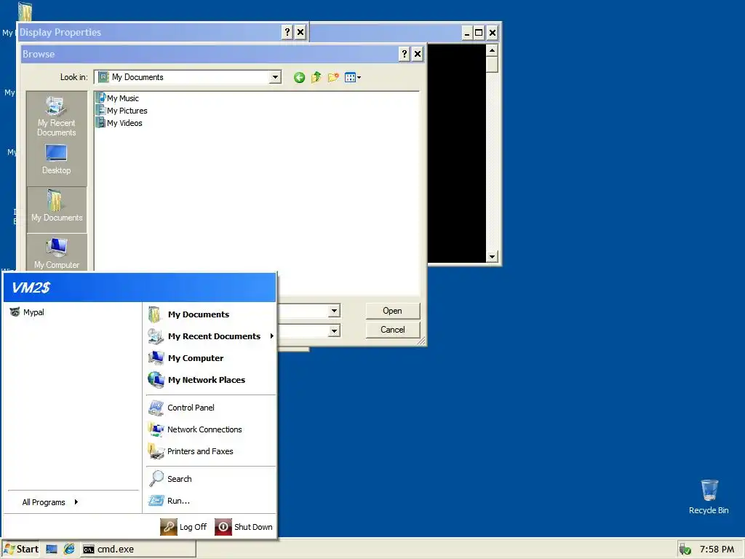Select Desktop in the places bar
This screenshot has width=745, height=559.
coord(57,159)
